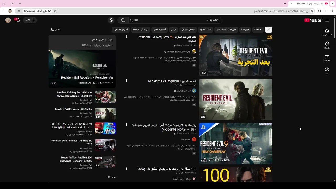Select the مباشر filter chip
This screenshot has width=336, height=189.
point(173,30)
